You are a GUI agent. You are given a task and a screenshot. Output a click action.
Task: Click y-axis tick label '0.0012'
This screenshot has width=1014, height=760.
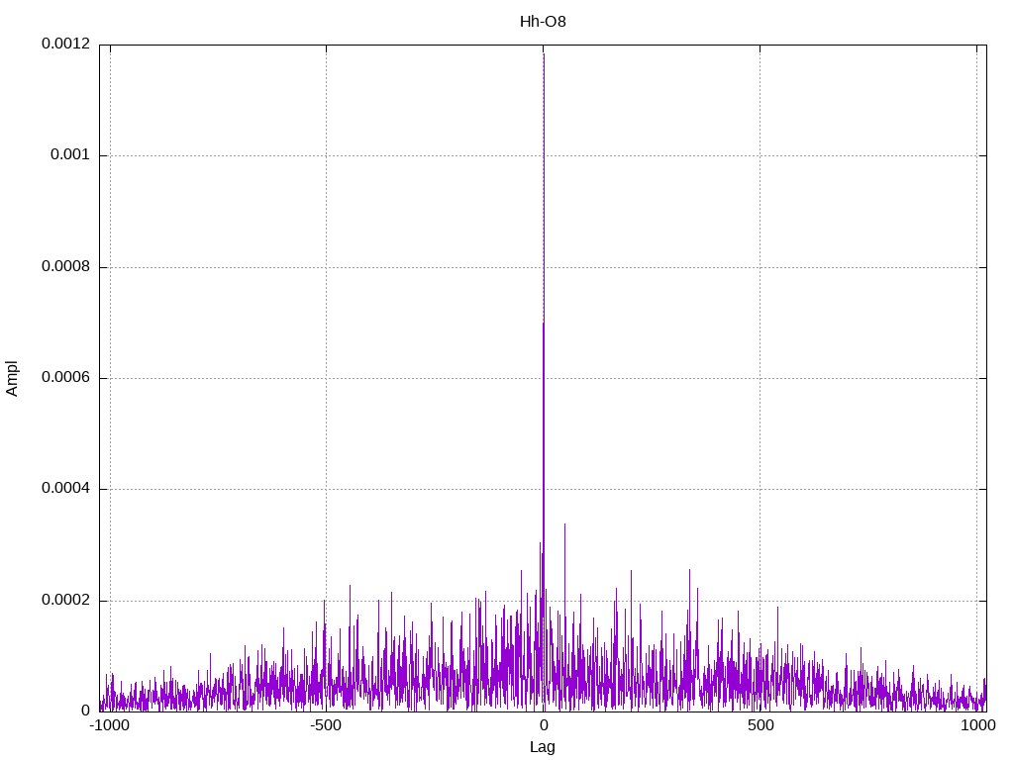pyautogui.click(x=66, y=44)
